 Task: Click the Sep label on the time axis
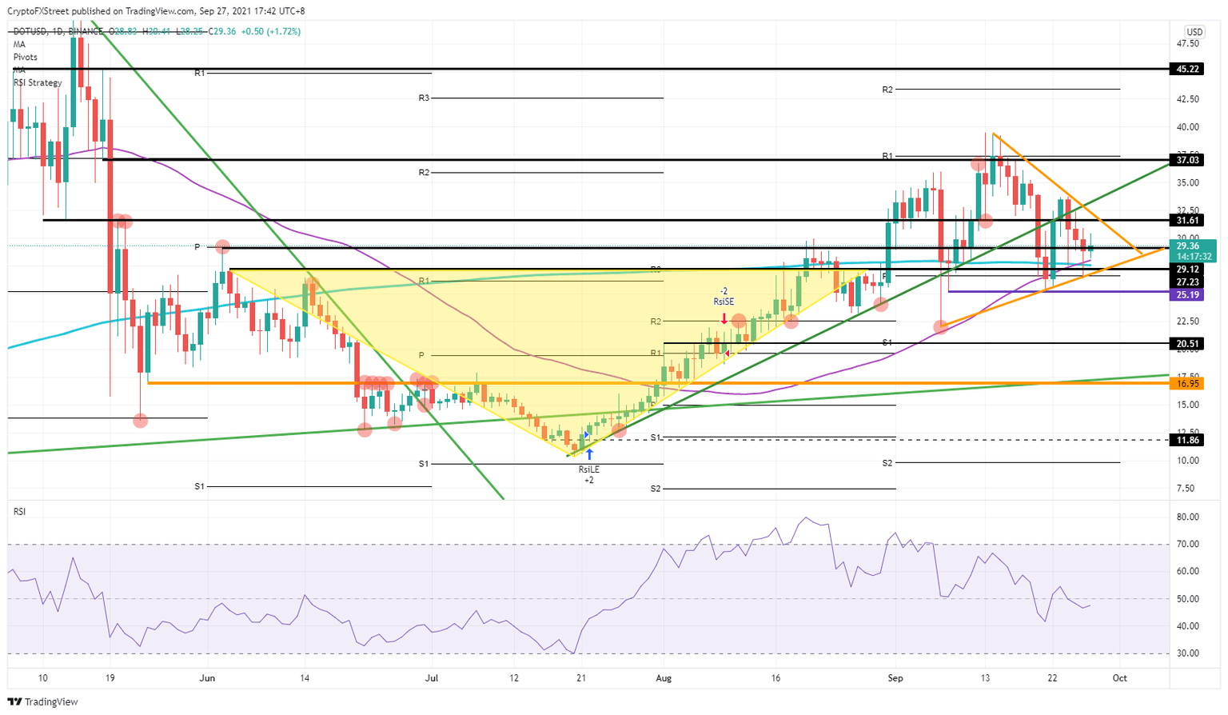pos(895,677)
